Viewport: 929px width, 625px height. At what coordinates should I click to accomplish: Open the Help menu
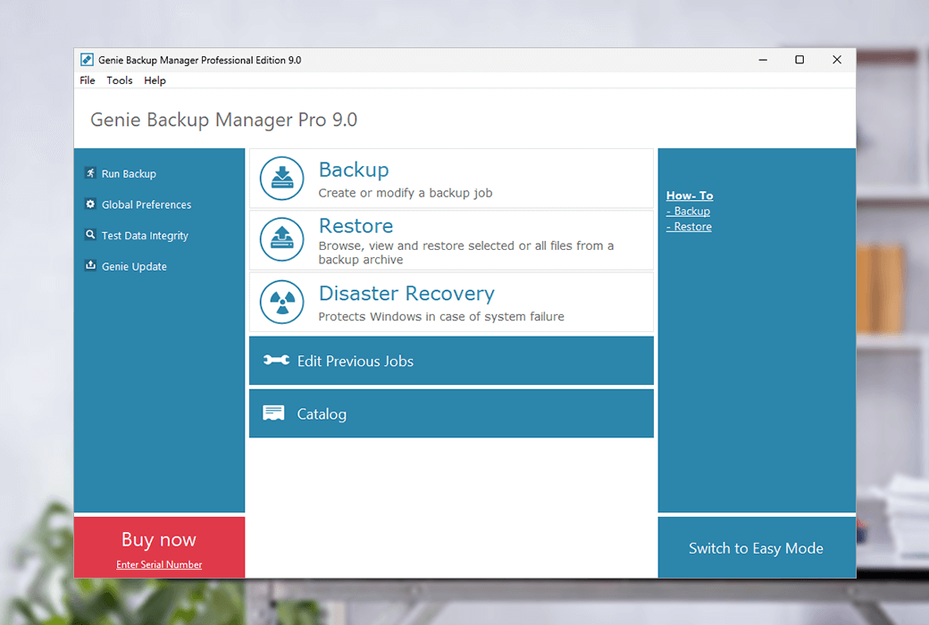(155, 80)
